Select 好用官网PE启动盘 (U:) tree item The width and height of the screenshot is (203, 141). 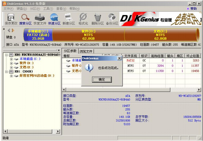pos(37,76)
